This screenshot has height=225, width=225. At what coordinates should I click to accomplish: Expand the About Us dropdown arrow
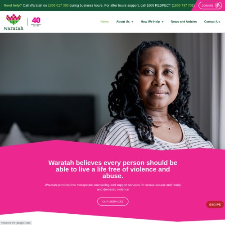pos(132,22)
